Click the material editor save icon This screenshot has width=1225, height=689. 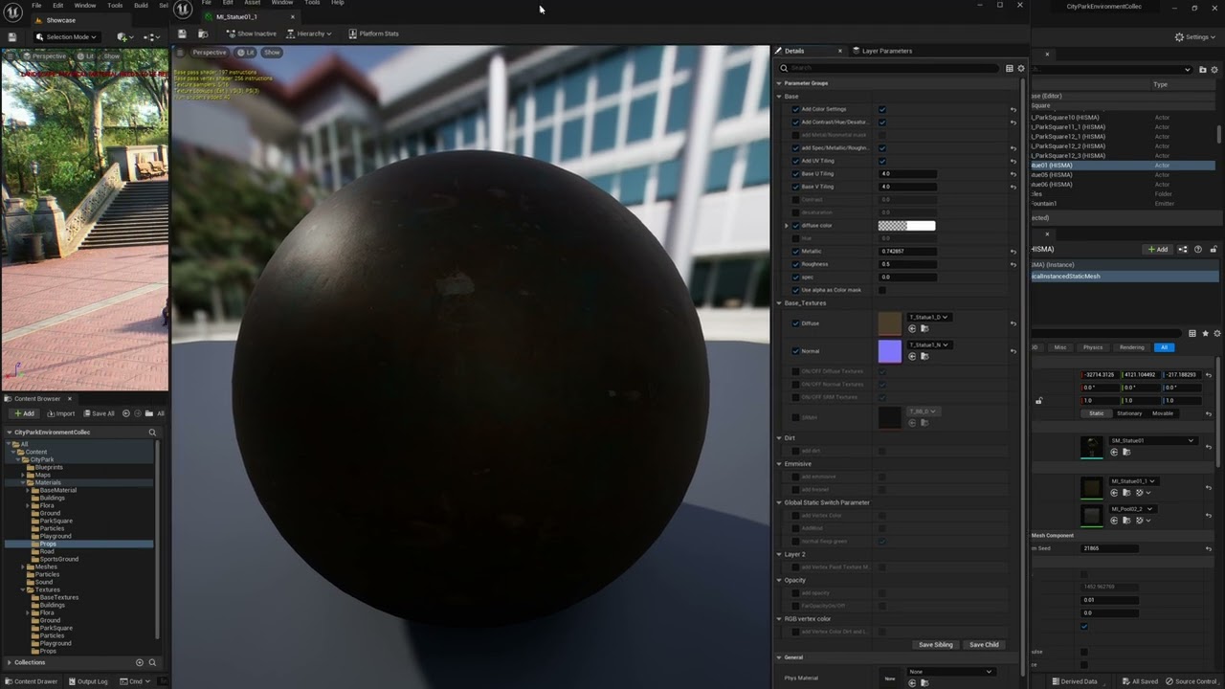[182, 33]
